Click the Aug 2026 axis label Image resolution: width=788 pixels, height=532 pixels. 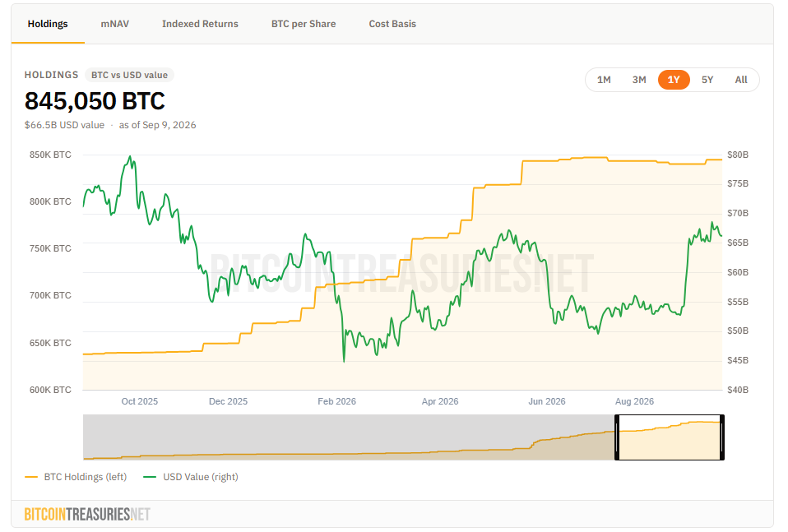pyautogui.click(x=635, y=401)
